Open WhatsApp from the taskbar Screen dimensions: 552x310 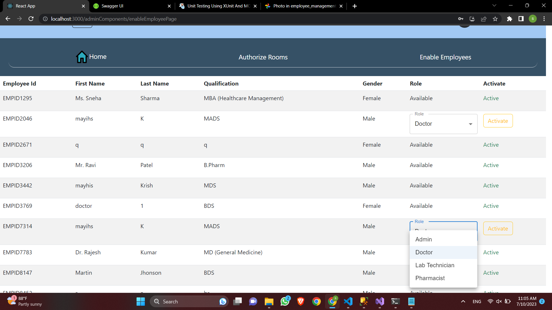pyautogui.click(x=285, y=302)
